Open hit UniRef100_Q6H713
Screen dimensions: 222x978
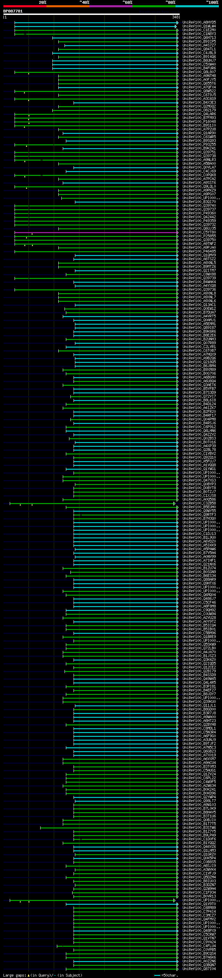[x=199, y=37]
